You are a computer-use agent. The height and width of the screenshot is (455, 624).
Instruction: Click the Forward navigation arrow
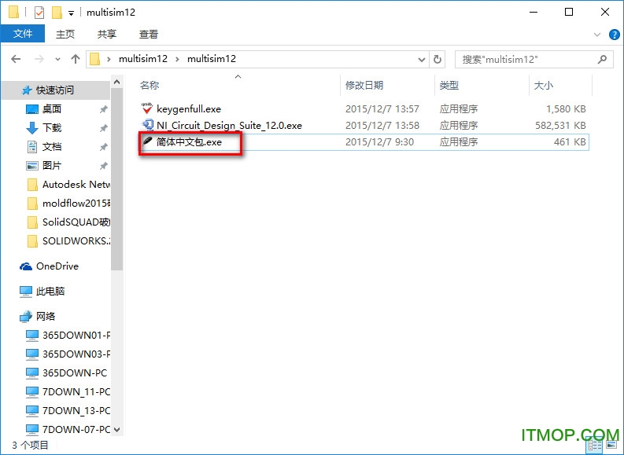click(x=39, y=59)
